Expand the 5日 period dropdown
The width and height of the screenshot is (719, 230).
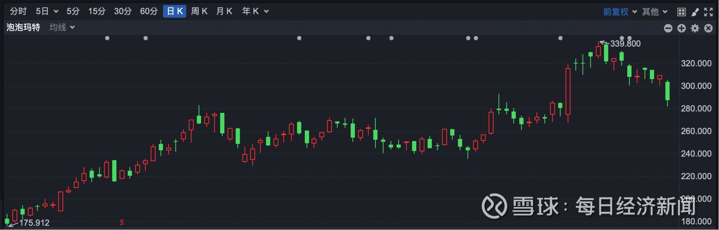click(47, 11)
